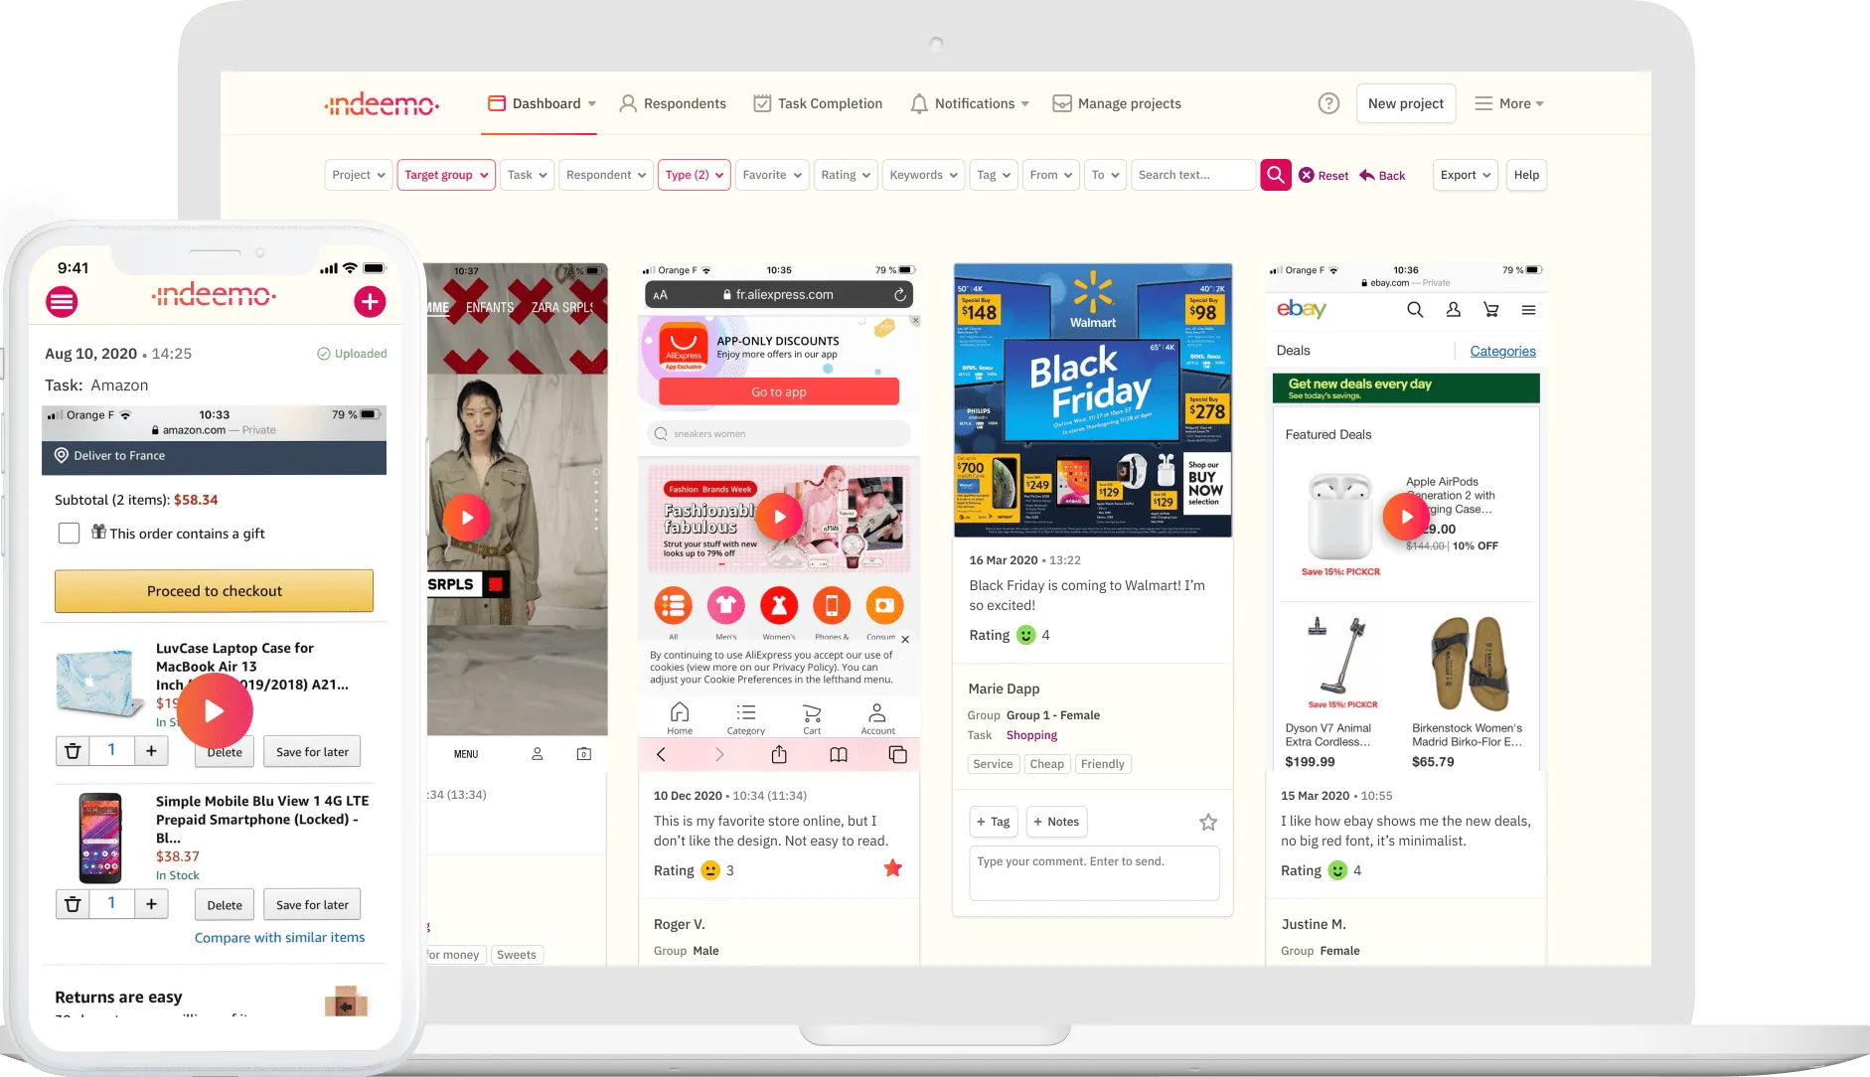The width and height of the screenshot is (1870, 1077).
Task: Expand the Keywords filter dropdown
Action: tap(923, 175)
